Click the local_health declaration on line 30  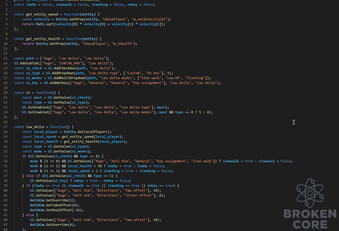pos(46,142)
